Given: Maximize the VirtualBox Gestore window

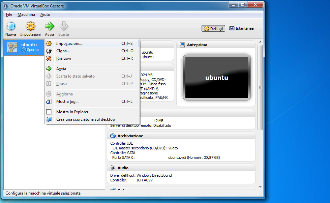Looking at the screenshot, I should 243,5.
